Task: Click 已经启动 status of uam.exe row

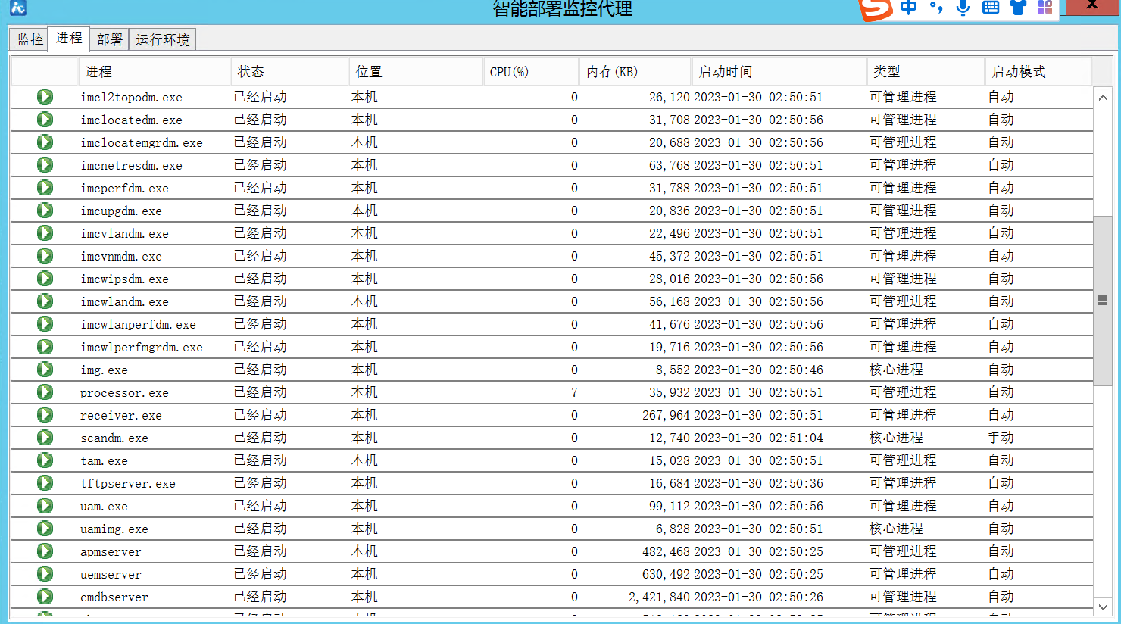Action: click(261, 505)
